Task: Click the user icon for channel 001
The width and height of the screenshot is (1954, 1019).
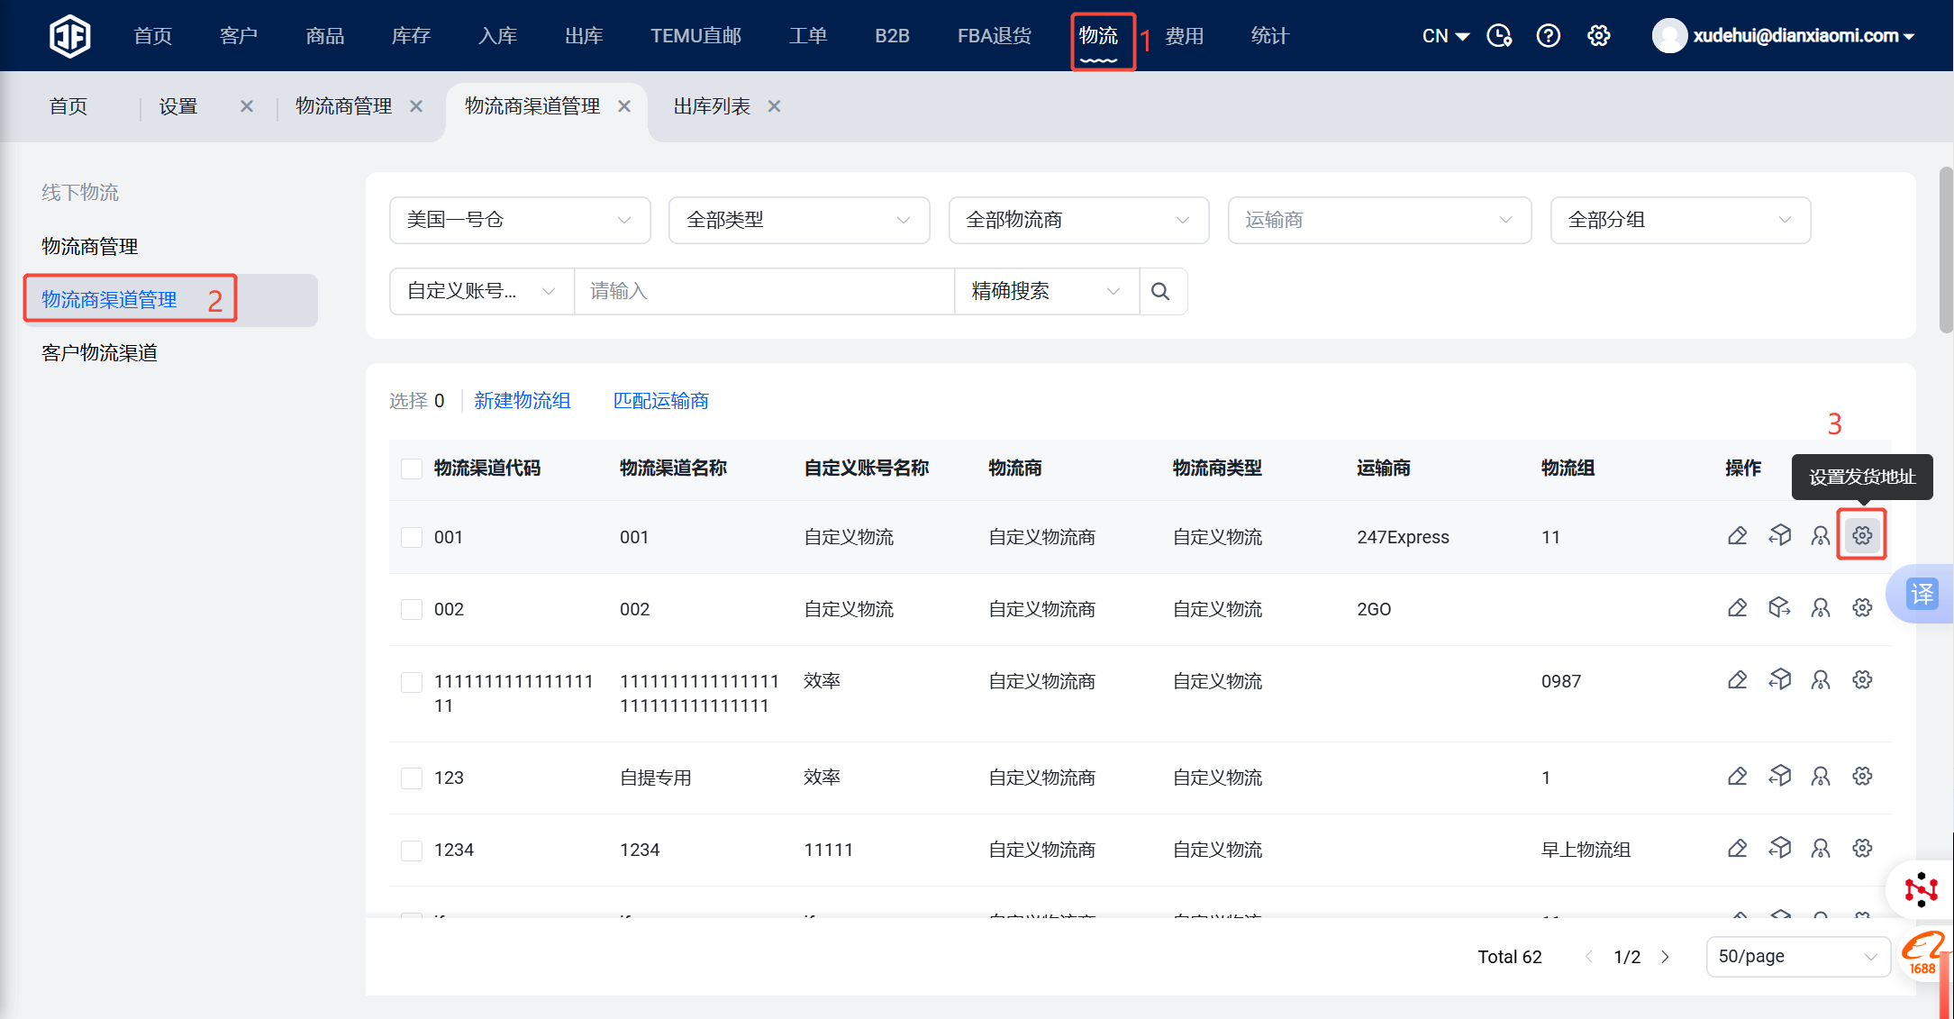Action: point(1821,536)
